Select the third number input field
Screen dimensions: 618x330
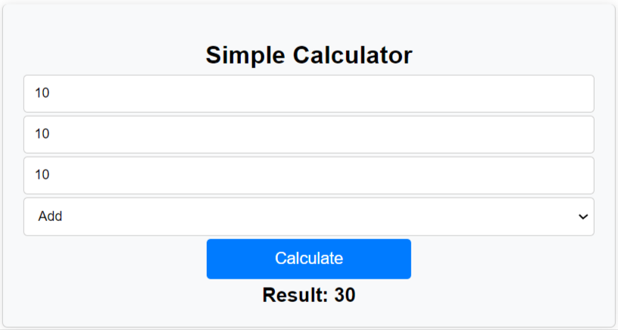(308, 176)
